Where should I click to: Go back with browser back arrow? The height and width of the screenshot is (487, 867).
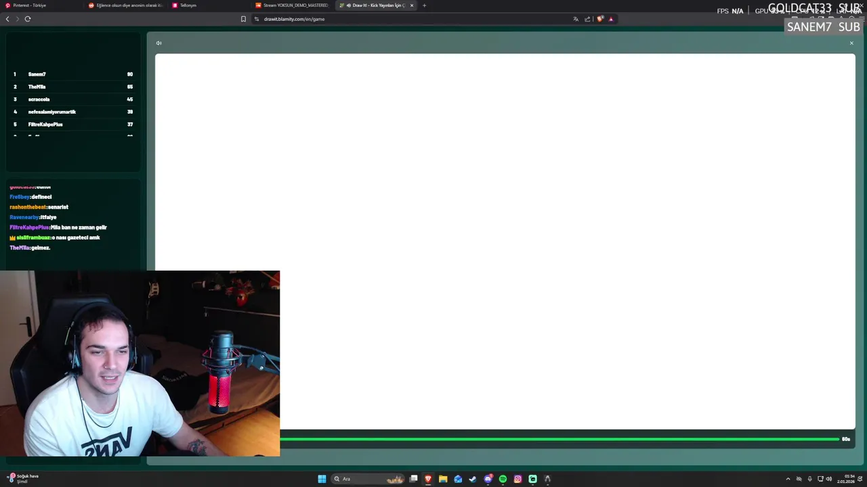tap(7, 19)
